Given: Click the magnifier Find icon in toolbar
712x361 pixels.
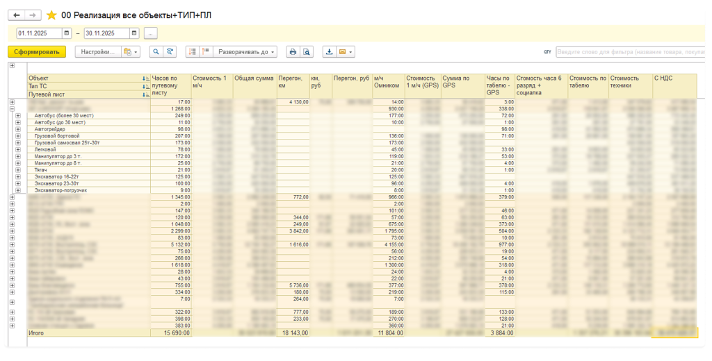Looking at the screenshot, I should coord(155,52).
